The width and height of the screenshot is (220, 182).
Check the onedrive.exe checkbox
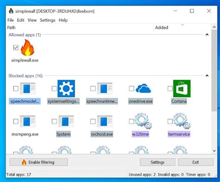click(131, 88)
